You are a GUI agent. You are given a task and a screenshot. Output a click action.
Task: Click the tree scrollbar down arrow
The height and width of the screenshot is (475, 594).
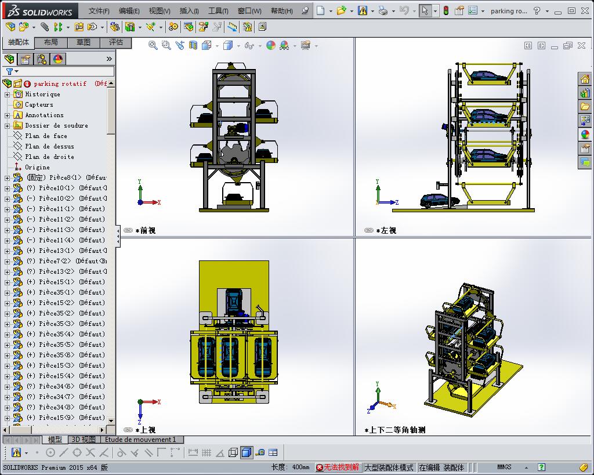(111, 420)
